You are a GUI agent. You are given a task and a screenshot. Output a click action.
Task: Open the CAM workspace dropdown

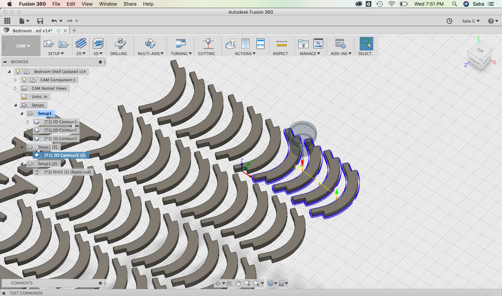click(23, 46)
